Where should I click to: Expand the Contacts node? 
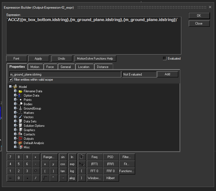point(15,134)
